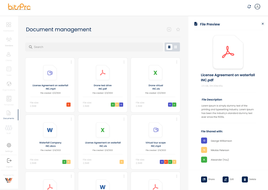268x190 pixels.
Task: Switch to grid view layout
Action: coord(175,47)
